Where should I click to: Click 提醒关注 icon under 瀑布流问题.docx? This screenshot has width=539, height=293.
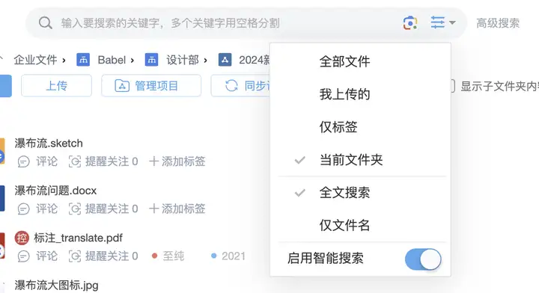(75, 209)
